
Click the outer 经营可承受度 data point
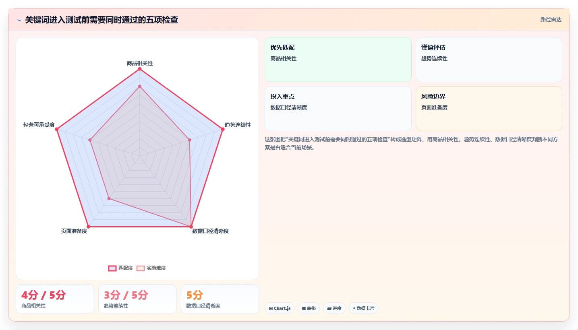click(57, 129)
